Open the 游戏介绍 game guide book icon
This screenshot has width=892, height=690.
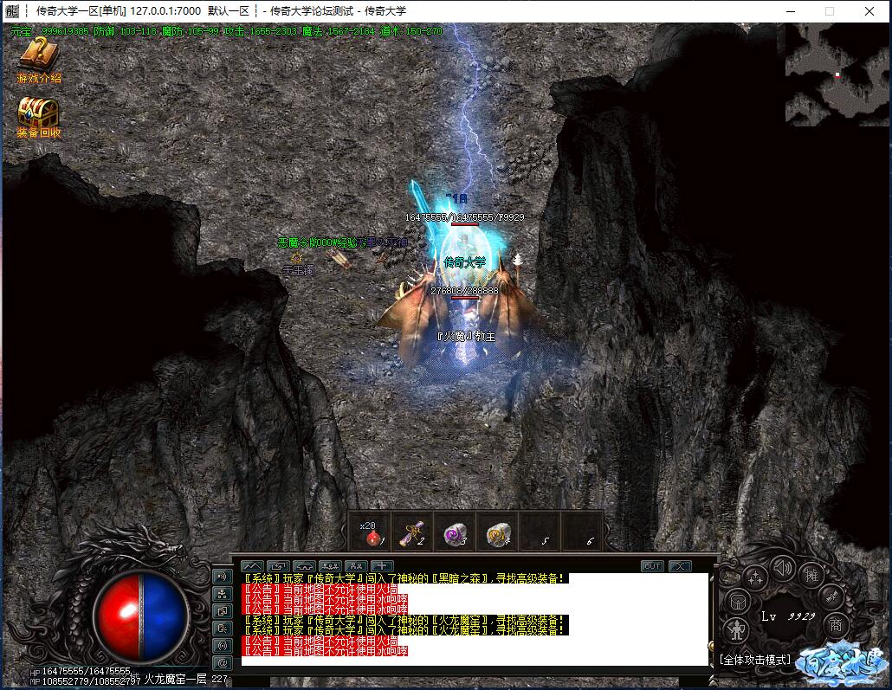point(38,60)
